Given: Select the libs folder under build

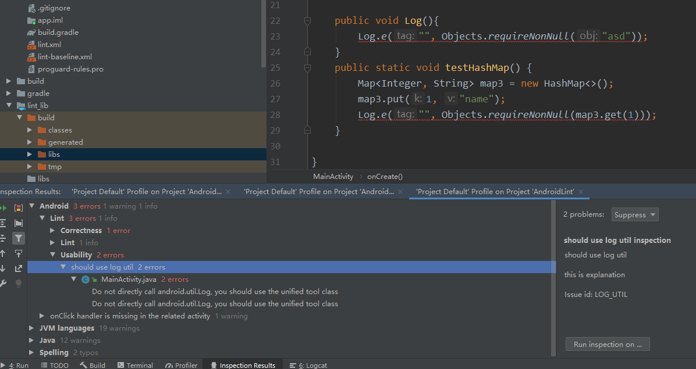Looking at the screenshot, I should tap(55, 154).
